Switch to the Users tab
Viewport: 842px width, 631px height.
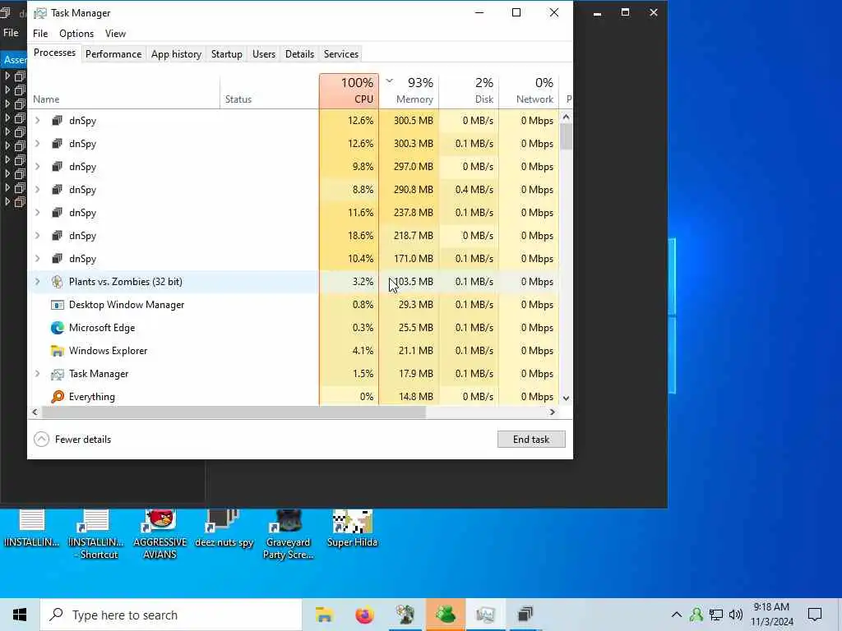click(x=264, y=54)
